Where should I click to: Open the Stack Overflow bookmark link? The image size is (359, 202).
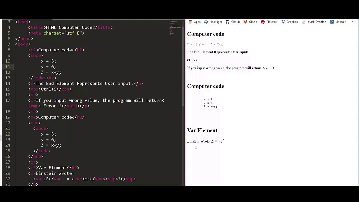[x=317, y=22]
